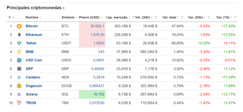
Task: Click the red TRON logo icon
Action: pyautogui.click(x=19, y=103)
